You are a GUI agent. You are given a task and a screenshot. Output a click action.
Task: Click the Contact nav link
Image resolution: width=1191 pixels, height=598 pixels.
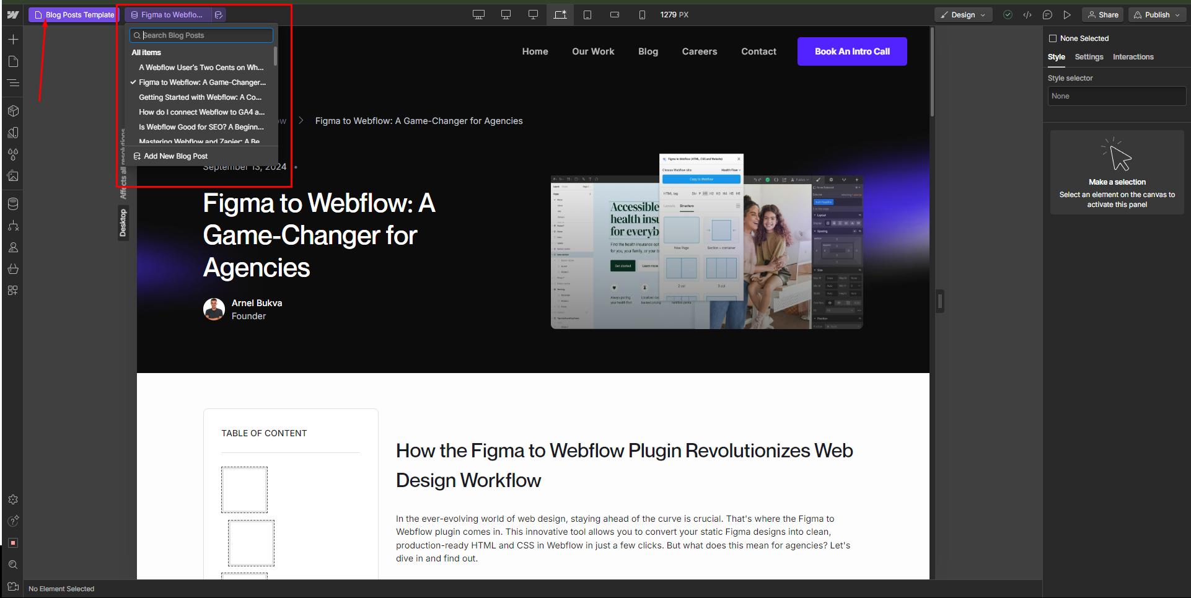tap(758, 51)
